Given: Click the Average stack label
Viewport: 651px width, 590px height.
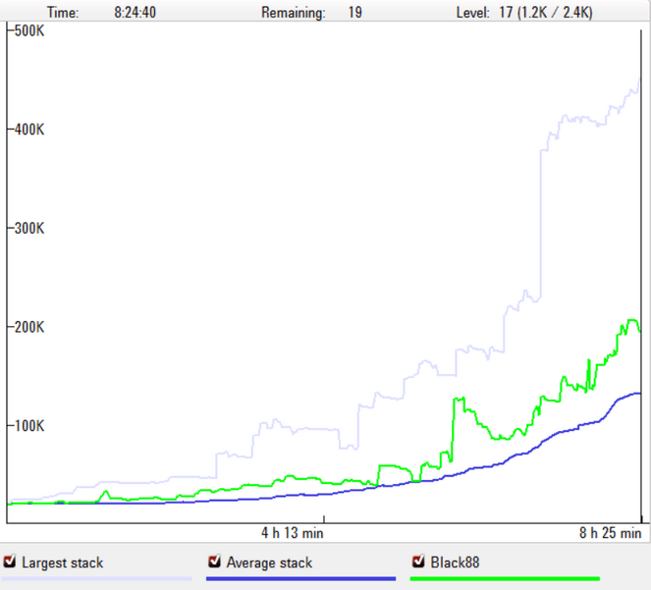Looking at the screenshot, I should (269, 563).
